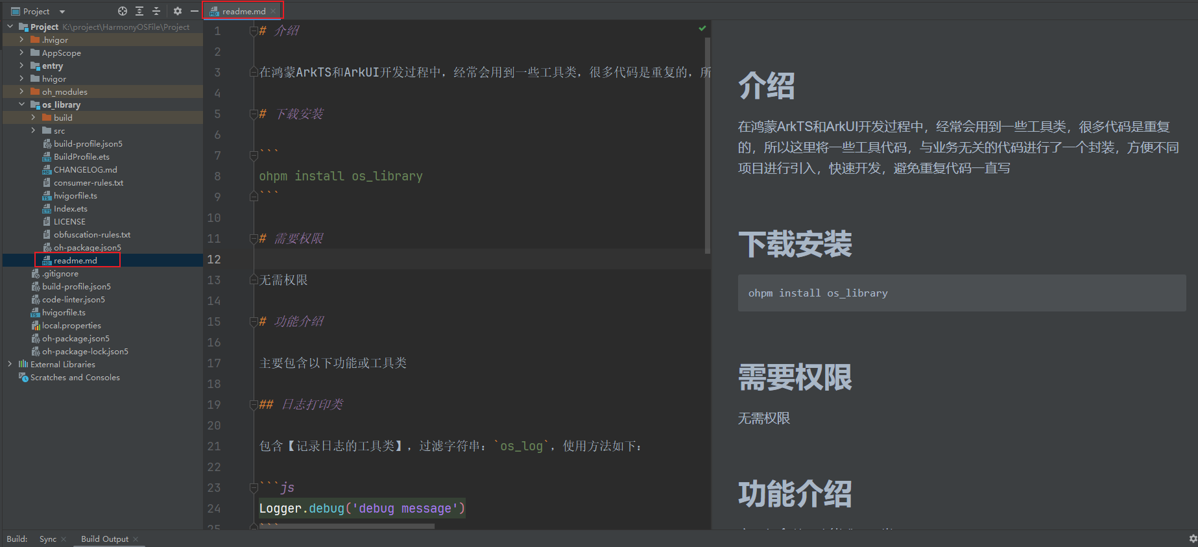Select the readme.md editor tab
Screen dimensions: 1198x547
point(243,11)
